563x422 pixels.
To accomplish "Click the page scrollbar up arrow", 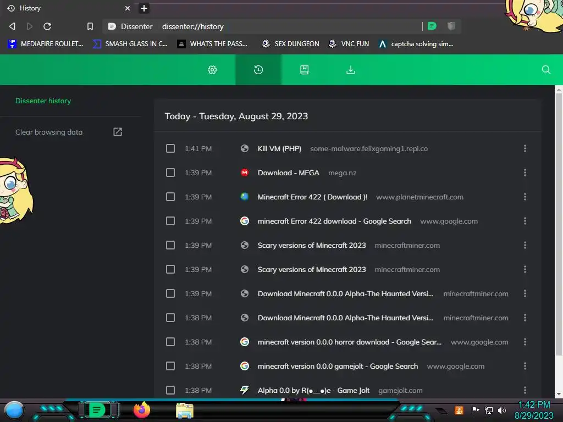I will pos(559,89).
